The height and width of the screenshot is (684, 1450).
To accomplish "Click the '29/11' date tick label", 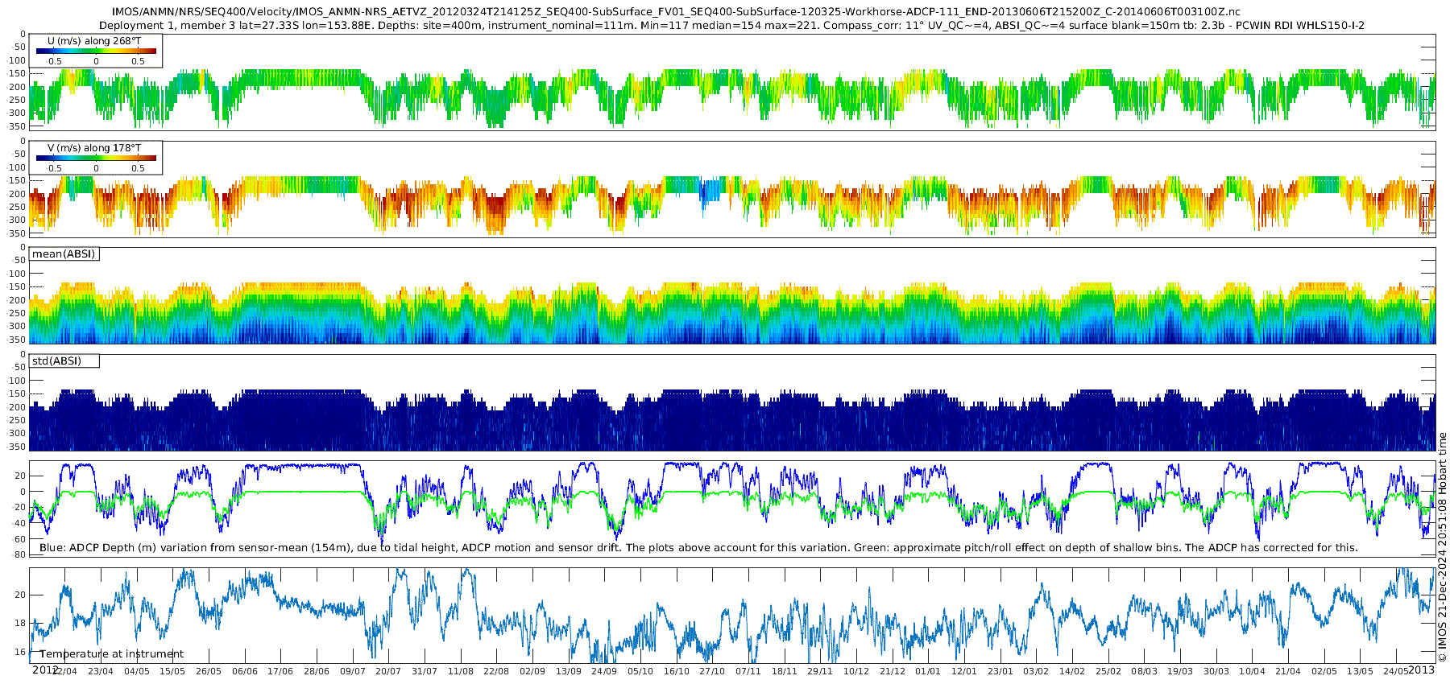I will 820,671.
